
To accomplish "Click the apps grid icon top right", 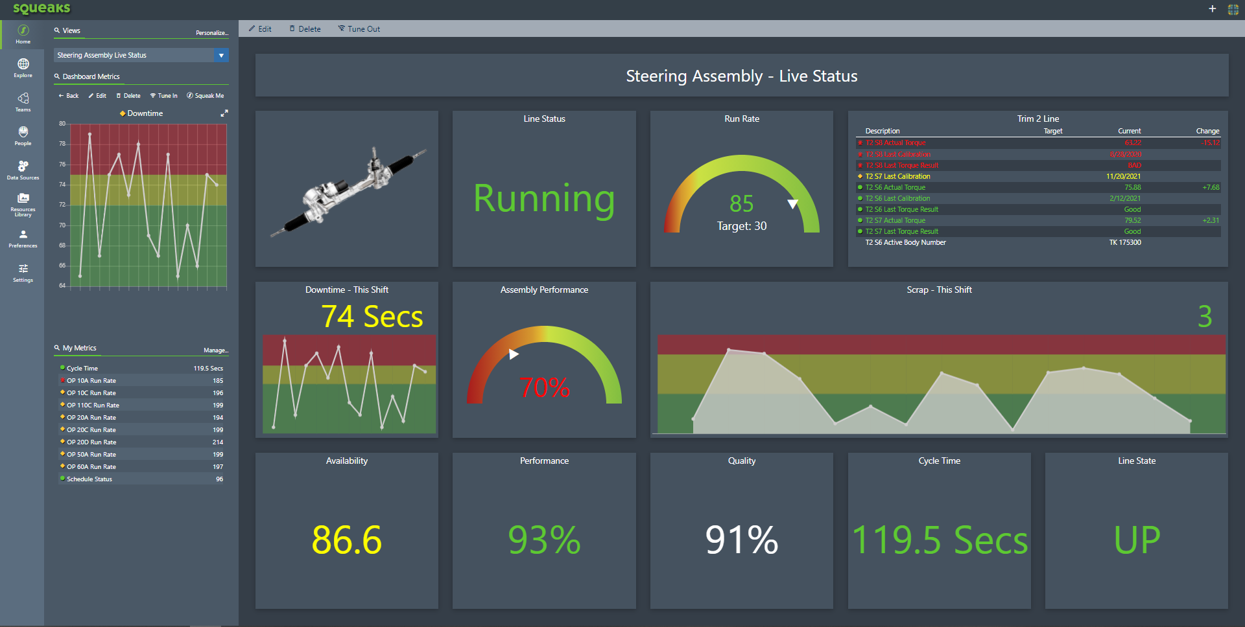I will coord(1233,9).
